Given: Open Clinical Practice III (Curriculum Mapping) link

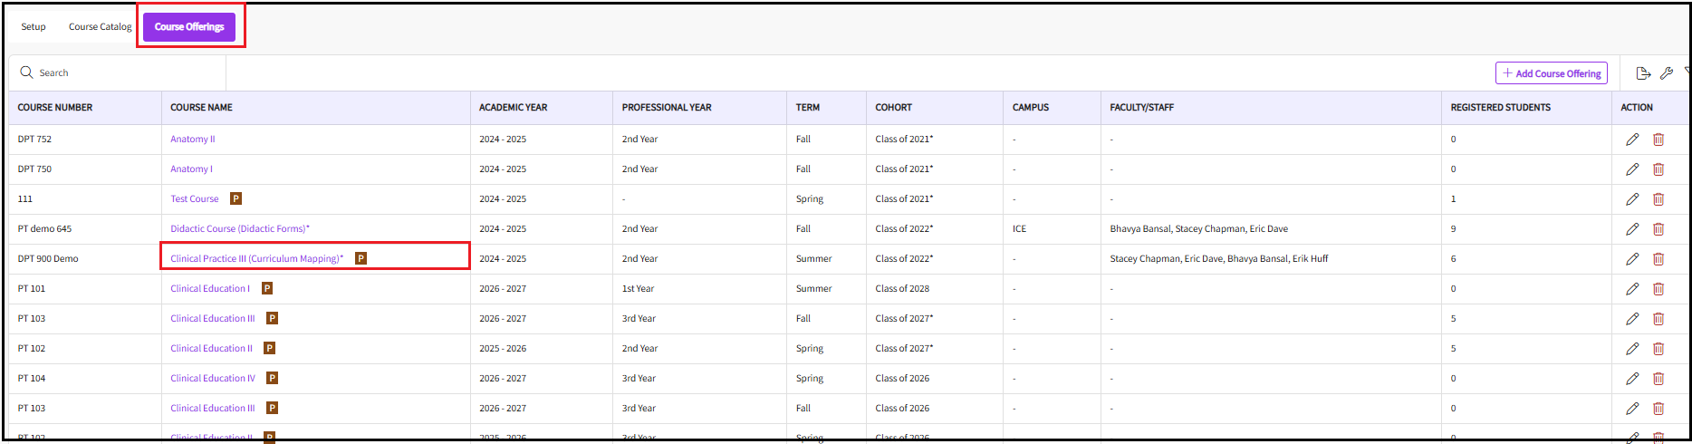Looking at the screenshot, I should click(256, 259).
